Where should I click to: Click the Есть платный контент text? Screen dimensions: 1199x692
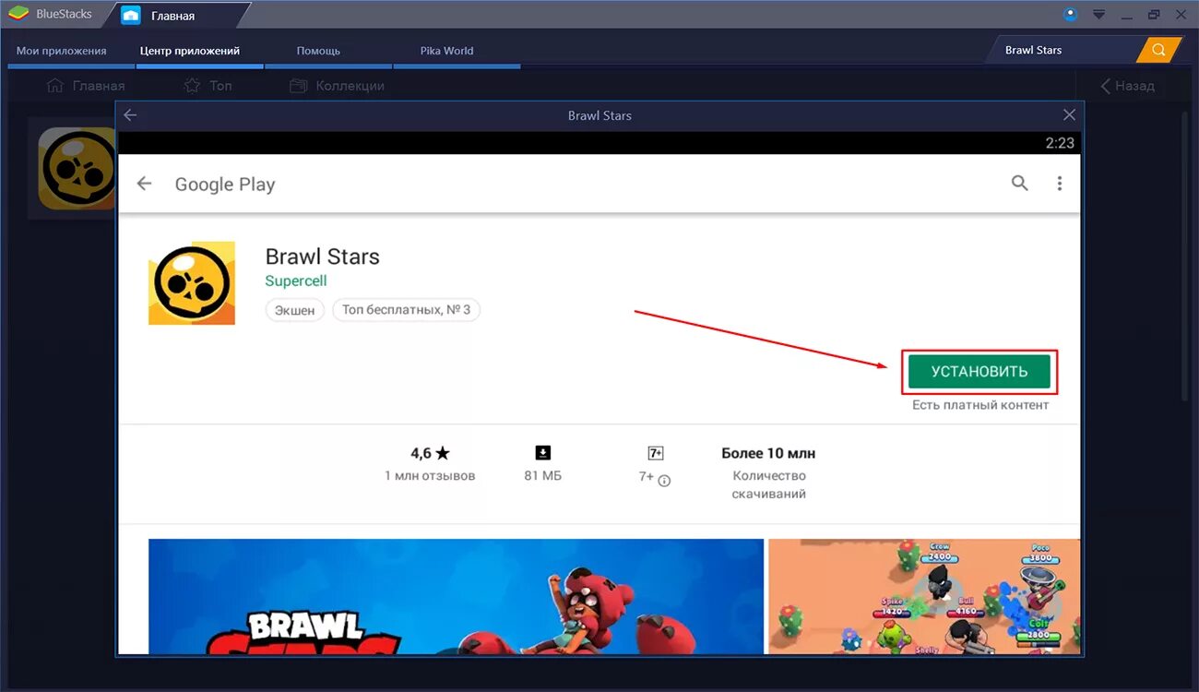click(980, 405)
